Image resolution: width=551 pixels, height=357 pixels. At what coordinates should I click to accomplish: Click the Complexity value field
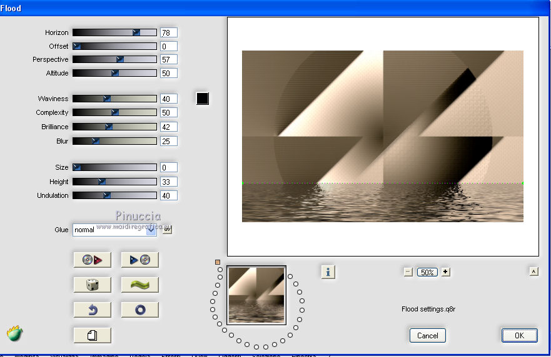click(x=169, y=112)
